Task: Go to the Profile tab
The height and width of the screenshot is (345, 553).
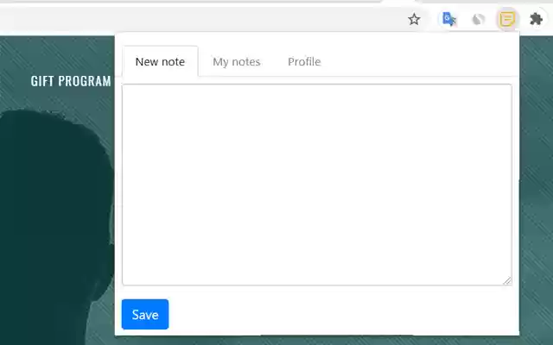Action: (304, 61)
